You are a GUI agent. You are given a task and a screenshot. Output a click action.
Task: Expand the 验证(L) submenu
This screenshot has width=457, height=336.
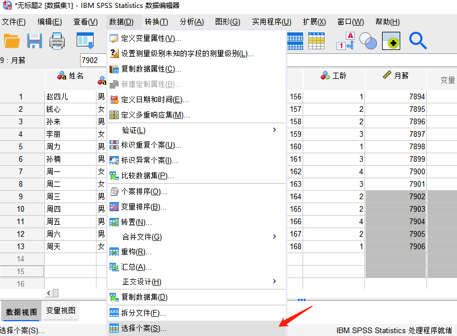pyautogui.click(x=196, y=131)
